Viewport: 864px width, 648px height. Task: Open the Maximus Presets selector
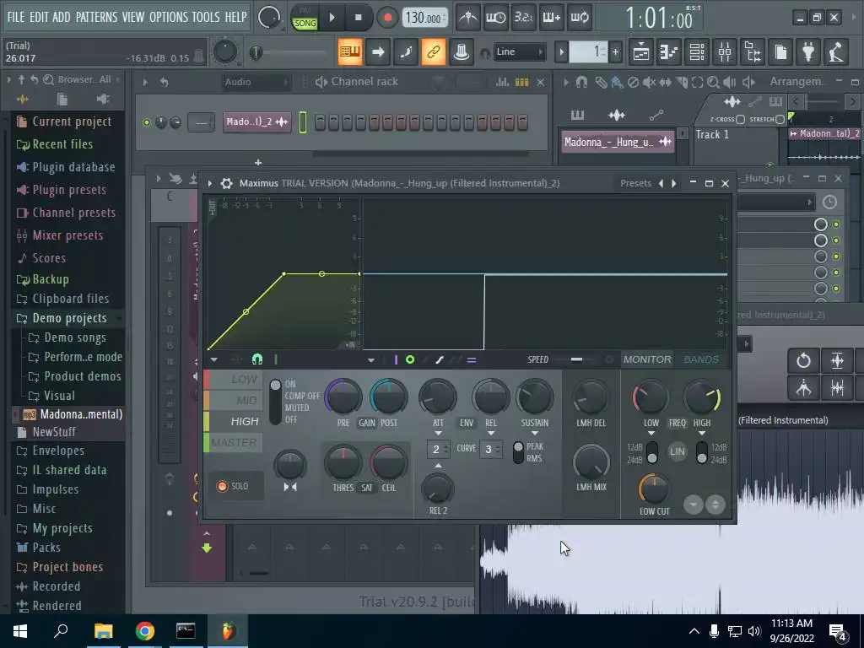(635, 183)
